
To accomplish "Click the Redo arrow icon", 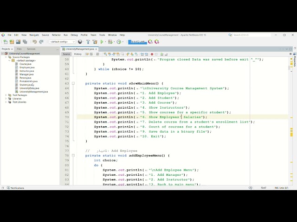I will (41, 42).
